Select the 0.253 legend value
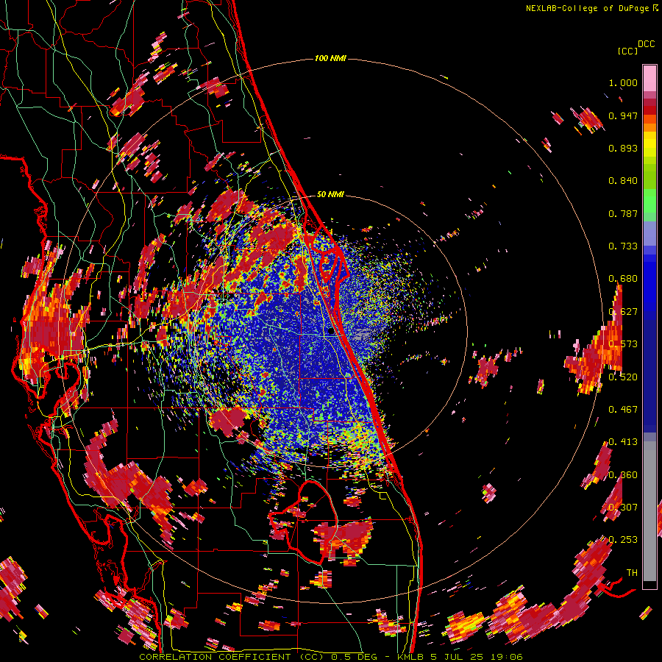Viewport: 662px width, 662px height. pyautogui.click(x=623, y=540)
